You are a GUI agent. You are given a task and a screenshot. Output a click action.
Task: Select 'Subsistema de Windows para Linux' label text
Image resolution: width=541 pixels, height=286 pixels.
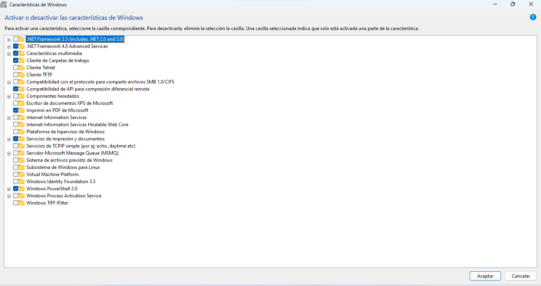[x=63, y=167]
